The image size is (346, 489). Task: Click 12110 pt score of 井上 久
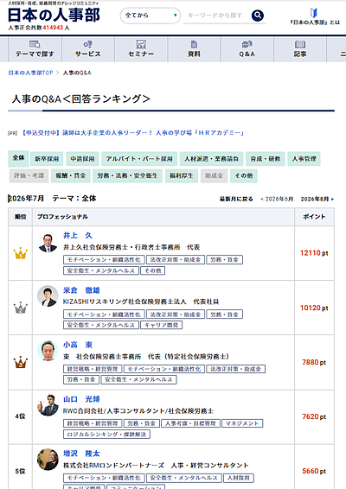pyautogui.click(x=314, y=253)
